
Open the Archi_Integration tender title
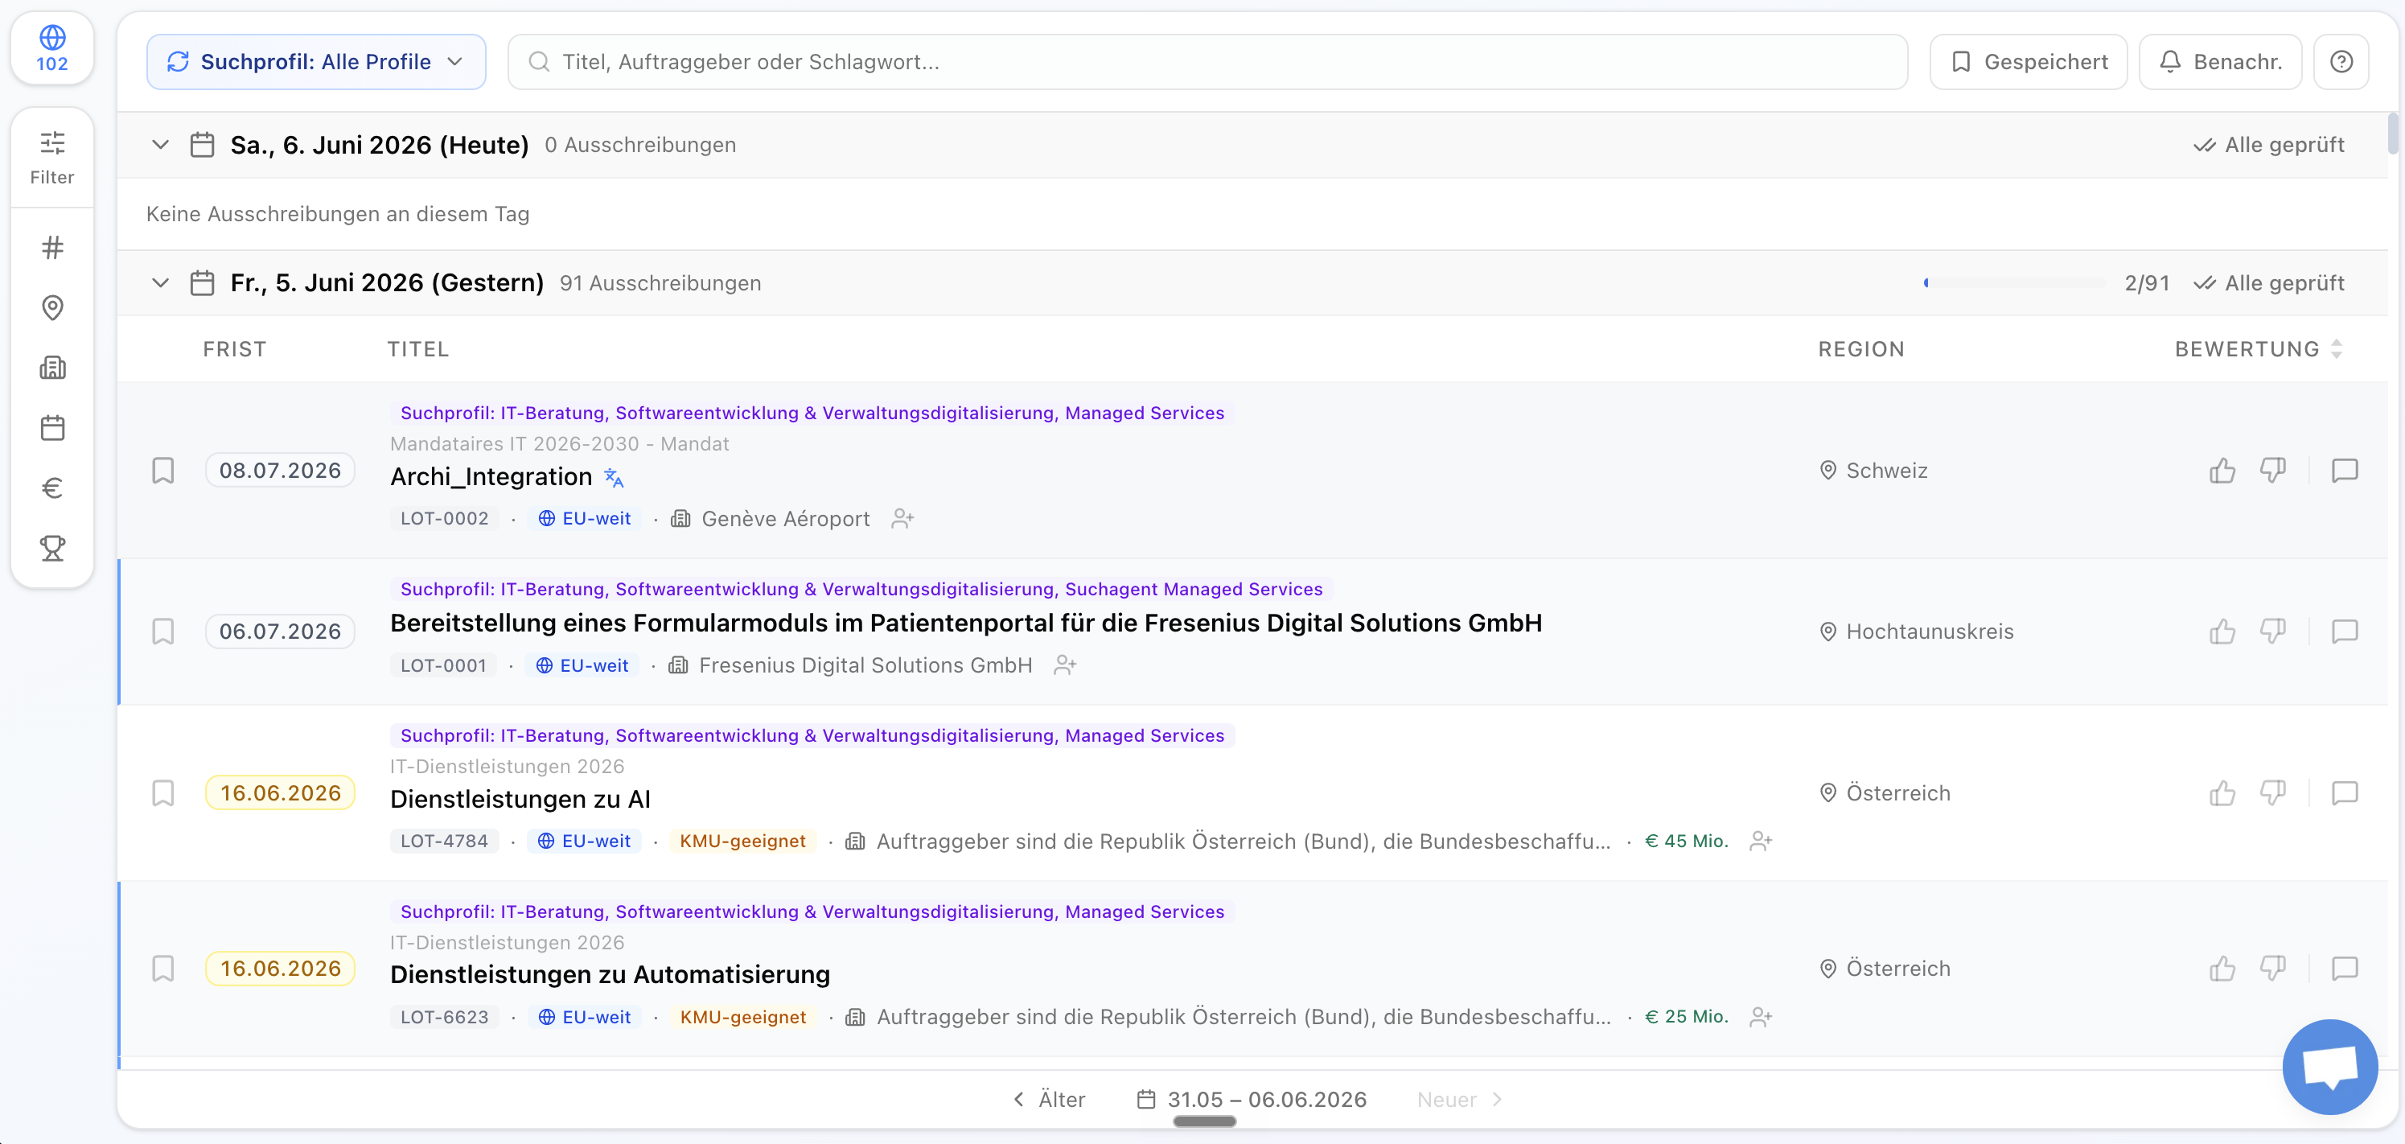(491, 477)
